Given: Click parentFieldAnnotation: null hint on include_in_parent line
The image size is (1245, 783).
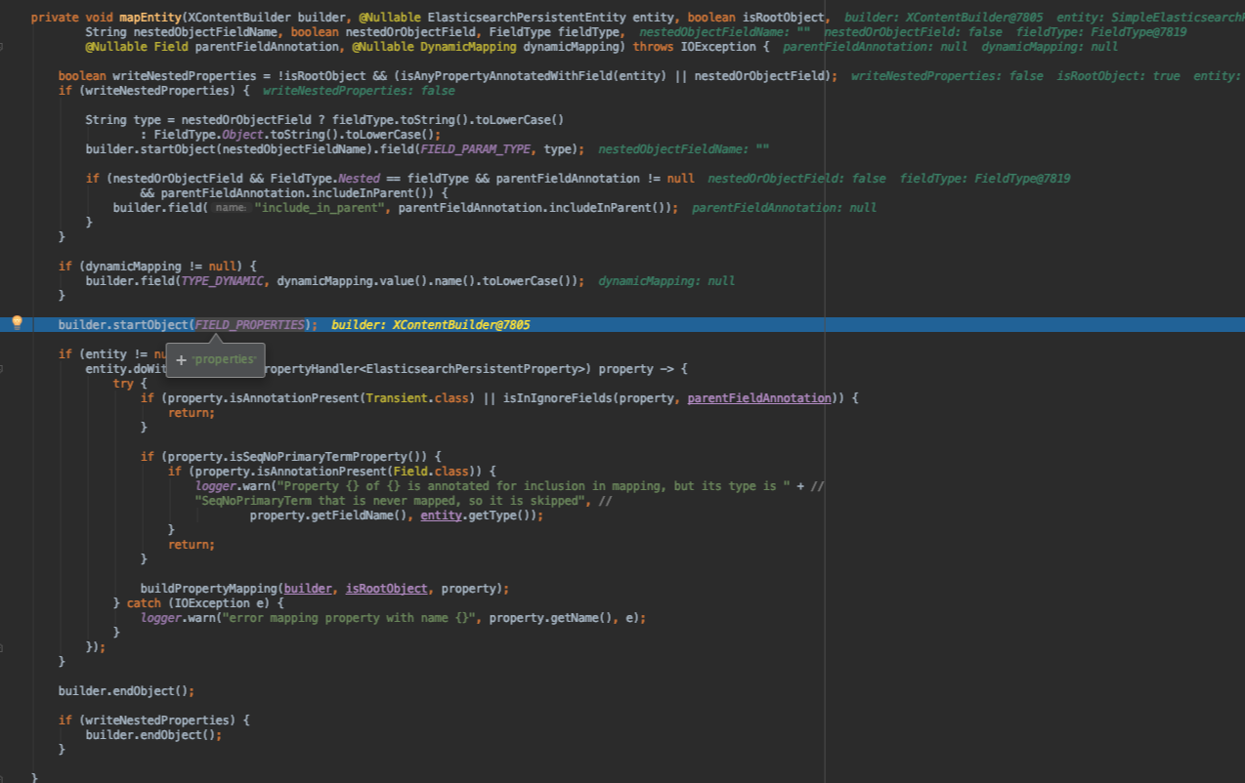Looking at the screenshot, I should pyautogui.click(x=784, y=208).
